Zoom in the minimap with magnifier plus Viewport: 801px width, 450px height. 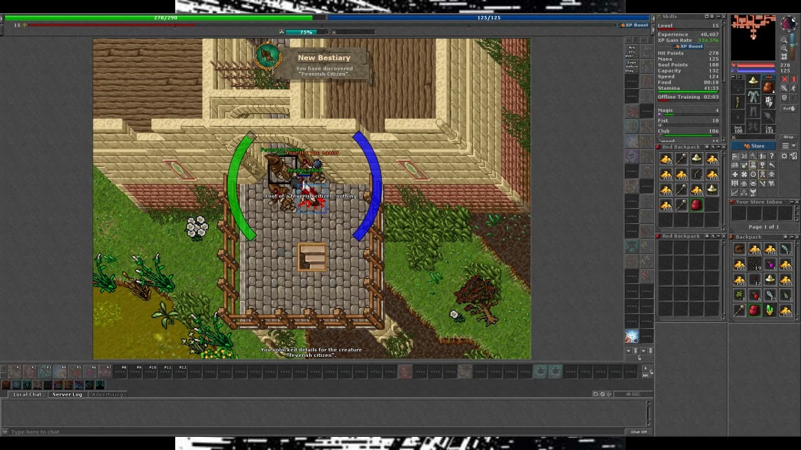coord(785,48)
